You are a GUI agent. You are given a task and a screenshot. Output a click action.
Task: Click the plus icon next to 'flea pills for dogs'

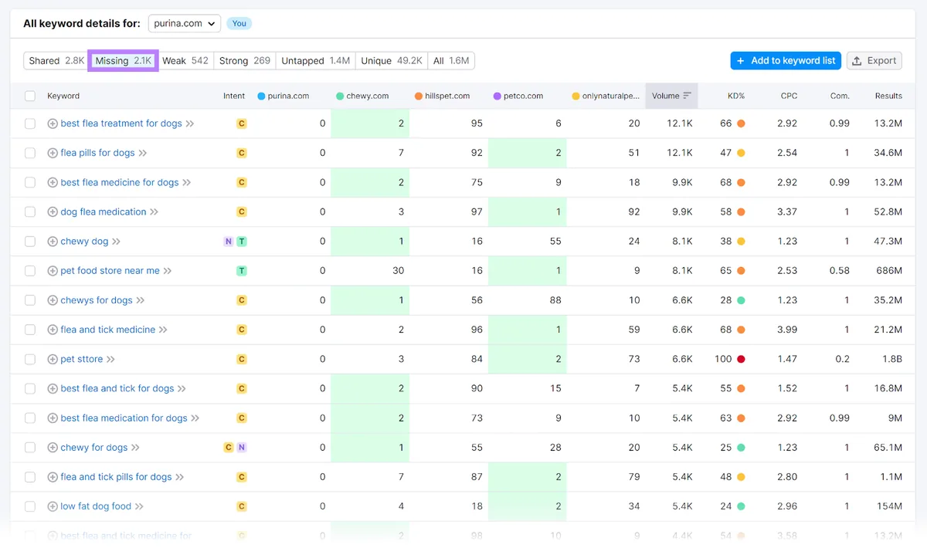[53, 153]
